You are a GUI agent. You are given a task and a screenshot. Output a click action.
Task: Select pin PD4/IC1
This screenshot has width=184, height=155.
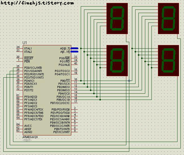pos(29,81)
